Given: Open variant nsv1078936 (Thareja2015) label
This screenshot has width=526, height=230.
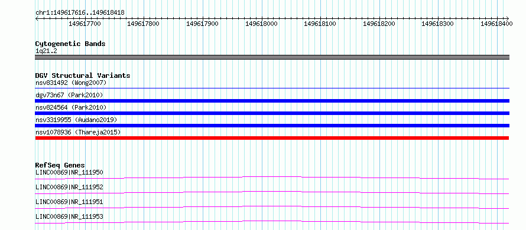Looking at the screenshot, I should tap(78, 133).
